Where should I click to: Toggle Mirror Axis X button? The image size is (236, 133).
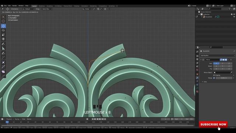pos(216,64)
